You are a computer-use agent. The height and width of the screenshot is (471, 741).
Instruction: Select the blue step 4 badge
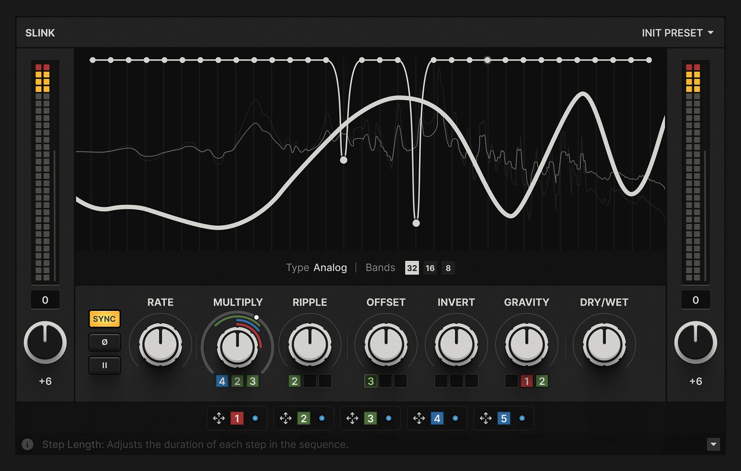[437, 418]
